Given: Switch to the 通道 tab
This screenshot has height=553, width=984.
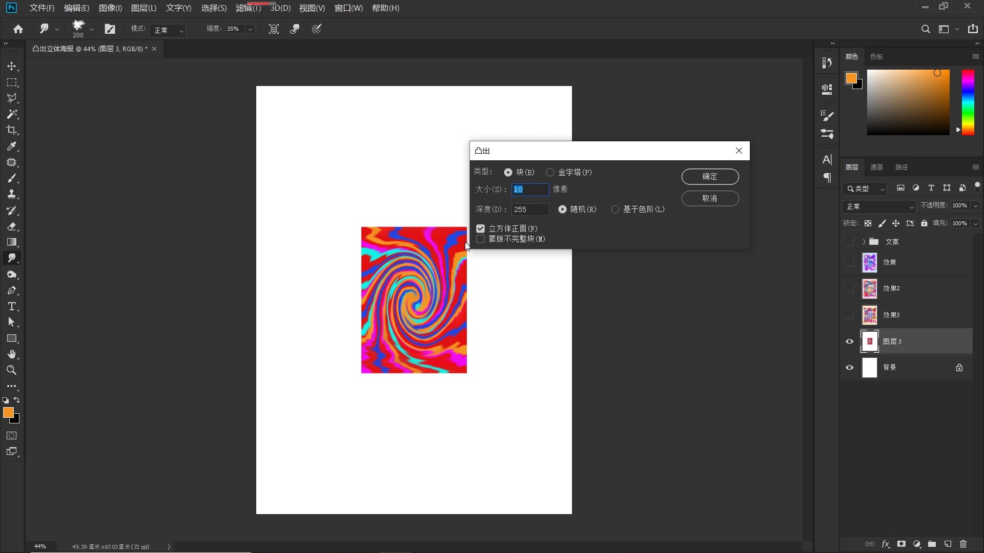Looking at the screenshot, I should point(876,167).
